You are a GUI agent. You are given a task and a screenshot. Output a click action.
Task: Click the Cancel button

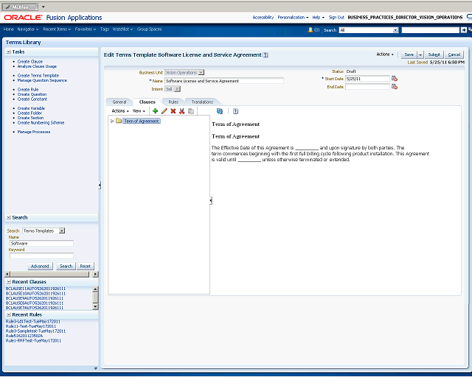pos(454,54)
